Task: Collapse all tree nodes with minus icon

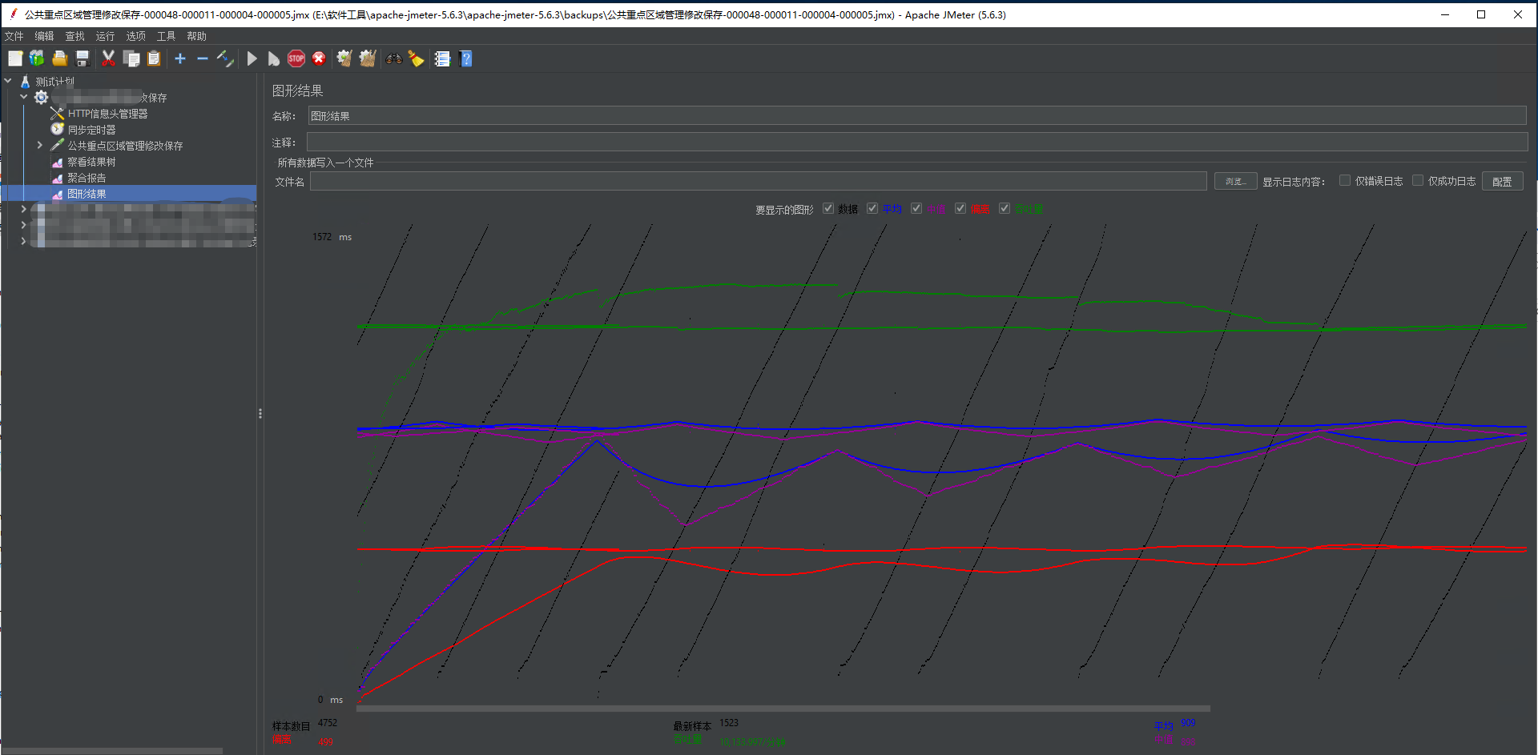Action: (203, 58)
